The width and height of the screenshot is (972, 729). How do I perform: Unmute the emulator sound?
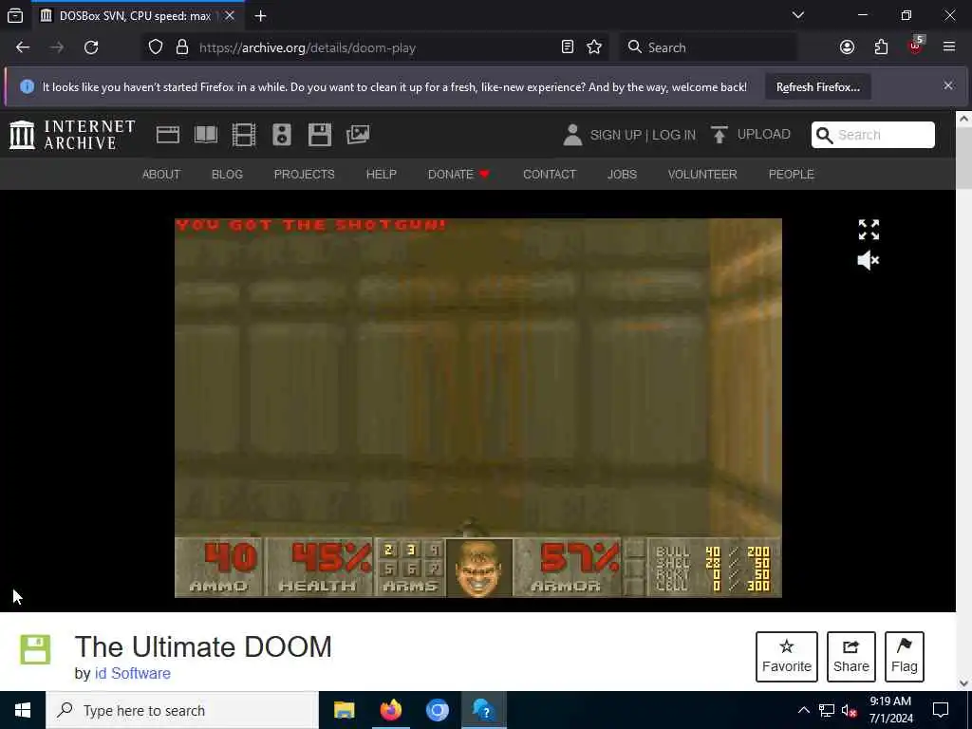tap(868, 260)
